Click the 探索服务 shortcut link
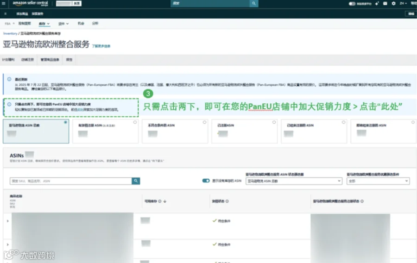This screenshot has width=417, height=263. (38, 14)
